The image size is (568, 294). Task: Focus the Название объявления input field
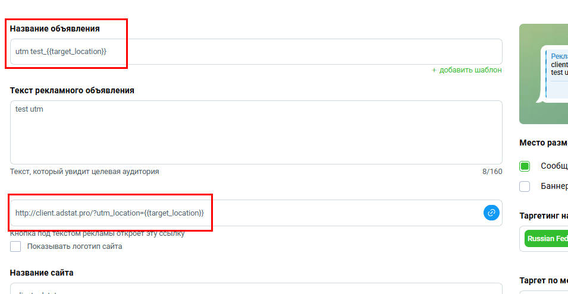click(x=256, y=52)
